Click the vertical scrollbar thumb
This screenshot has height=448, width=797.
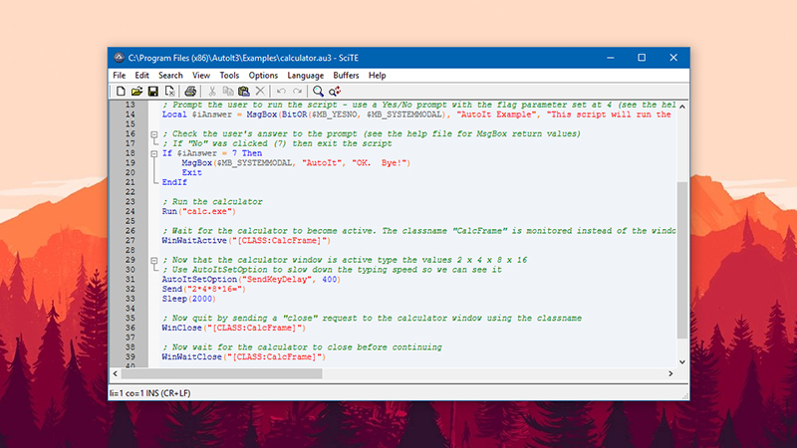682,260
